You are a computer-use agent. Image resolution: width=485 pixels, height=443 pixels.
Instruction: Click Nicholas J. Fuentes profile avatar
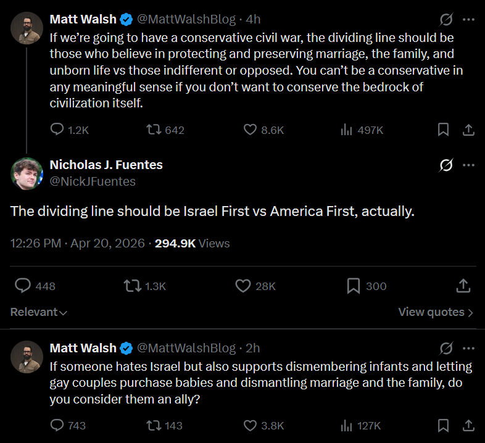(x=27, y=173)
